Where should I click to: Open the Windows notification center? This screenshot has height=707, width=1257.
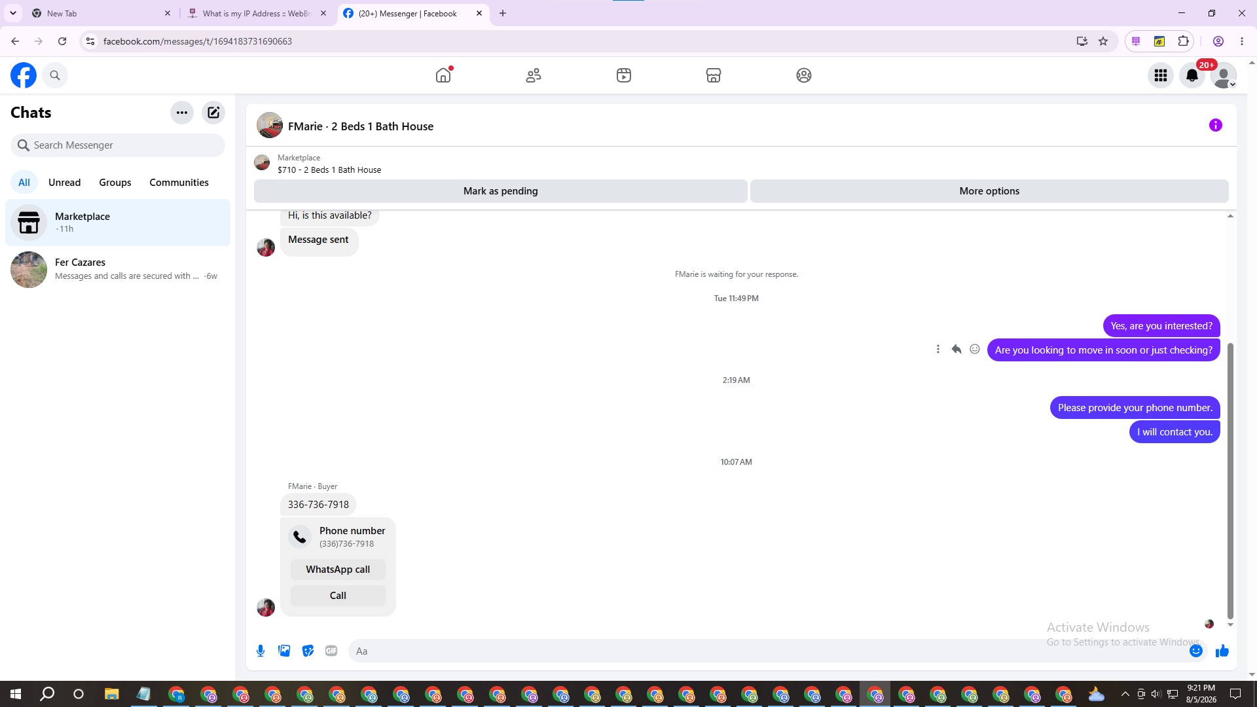tap(1235, 694)
